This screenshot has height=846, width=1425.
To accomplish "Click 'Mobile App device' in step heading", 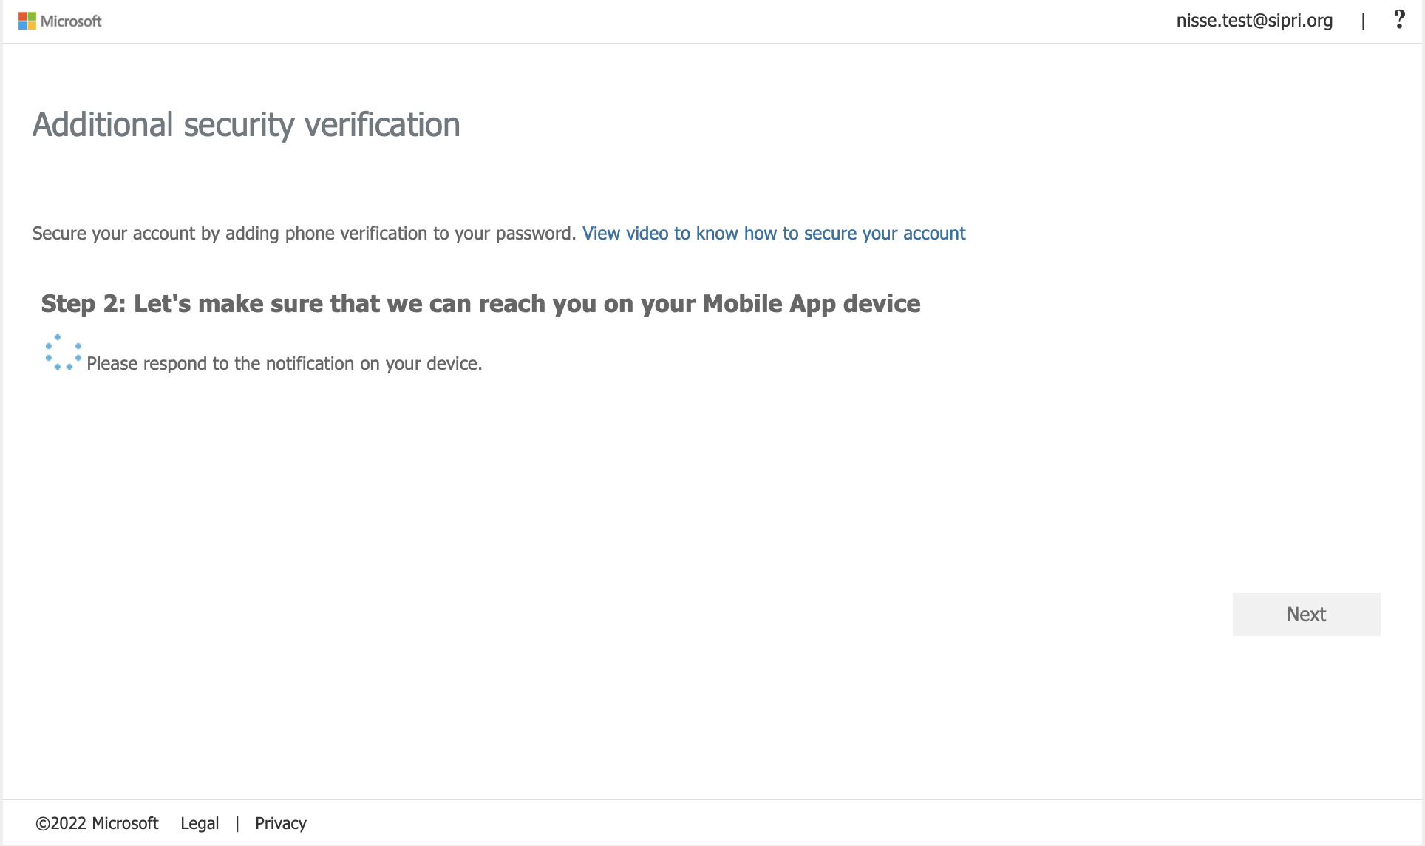I will tap(811, 304).
